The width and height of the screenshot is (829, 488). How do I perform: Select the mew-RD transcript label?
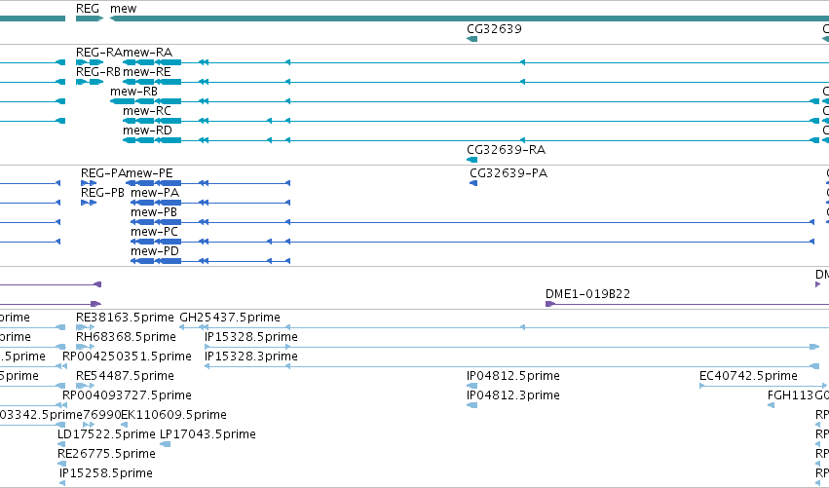tap(147, 131)
